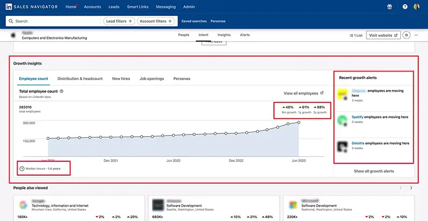Show previous People also viewed cards
The height and width of the screenshot is (221, 428).
[x=401, y=188]
